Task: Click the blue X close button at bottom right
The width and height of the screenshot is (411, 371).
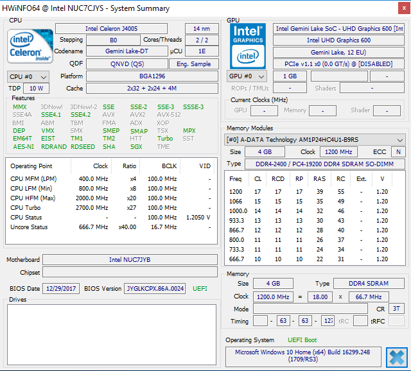Action: [397, 357]
